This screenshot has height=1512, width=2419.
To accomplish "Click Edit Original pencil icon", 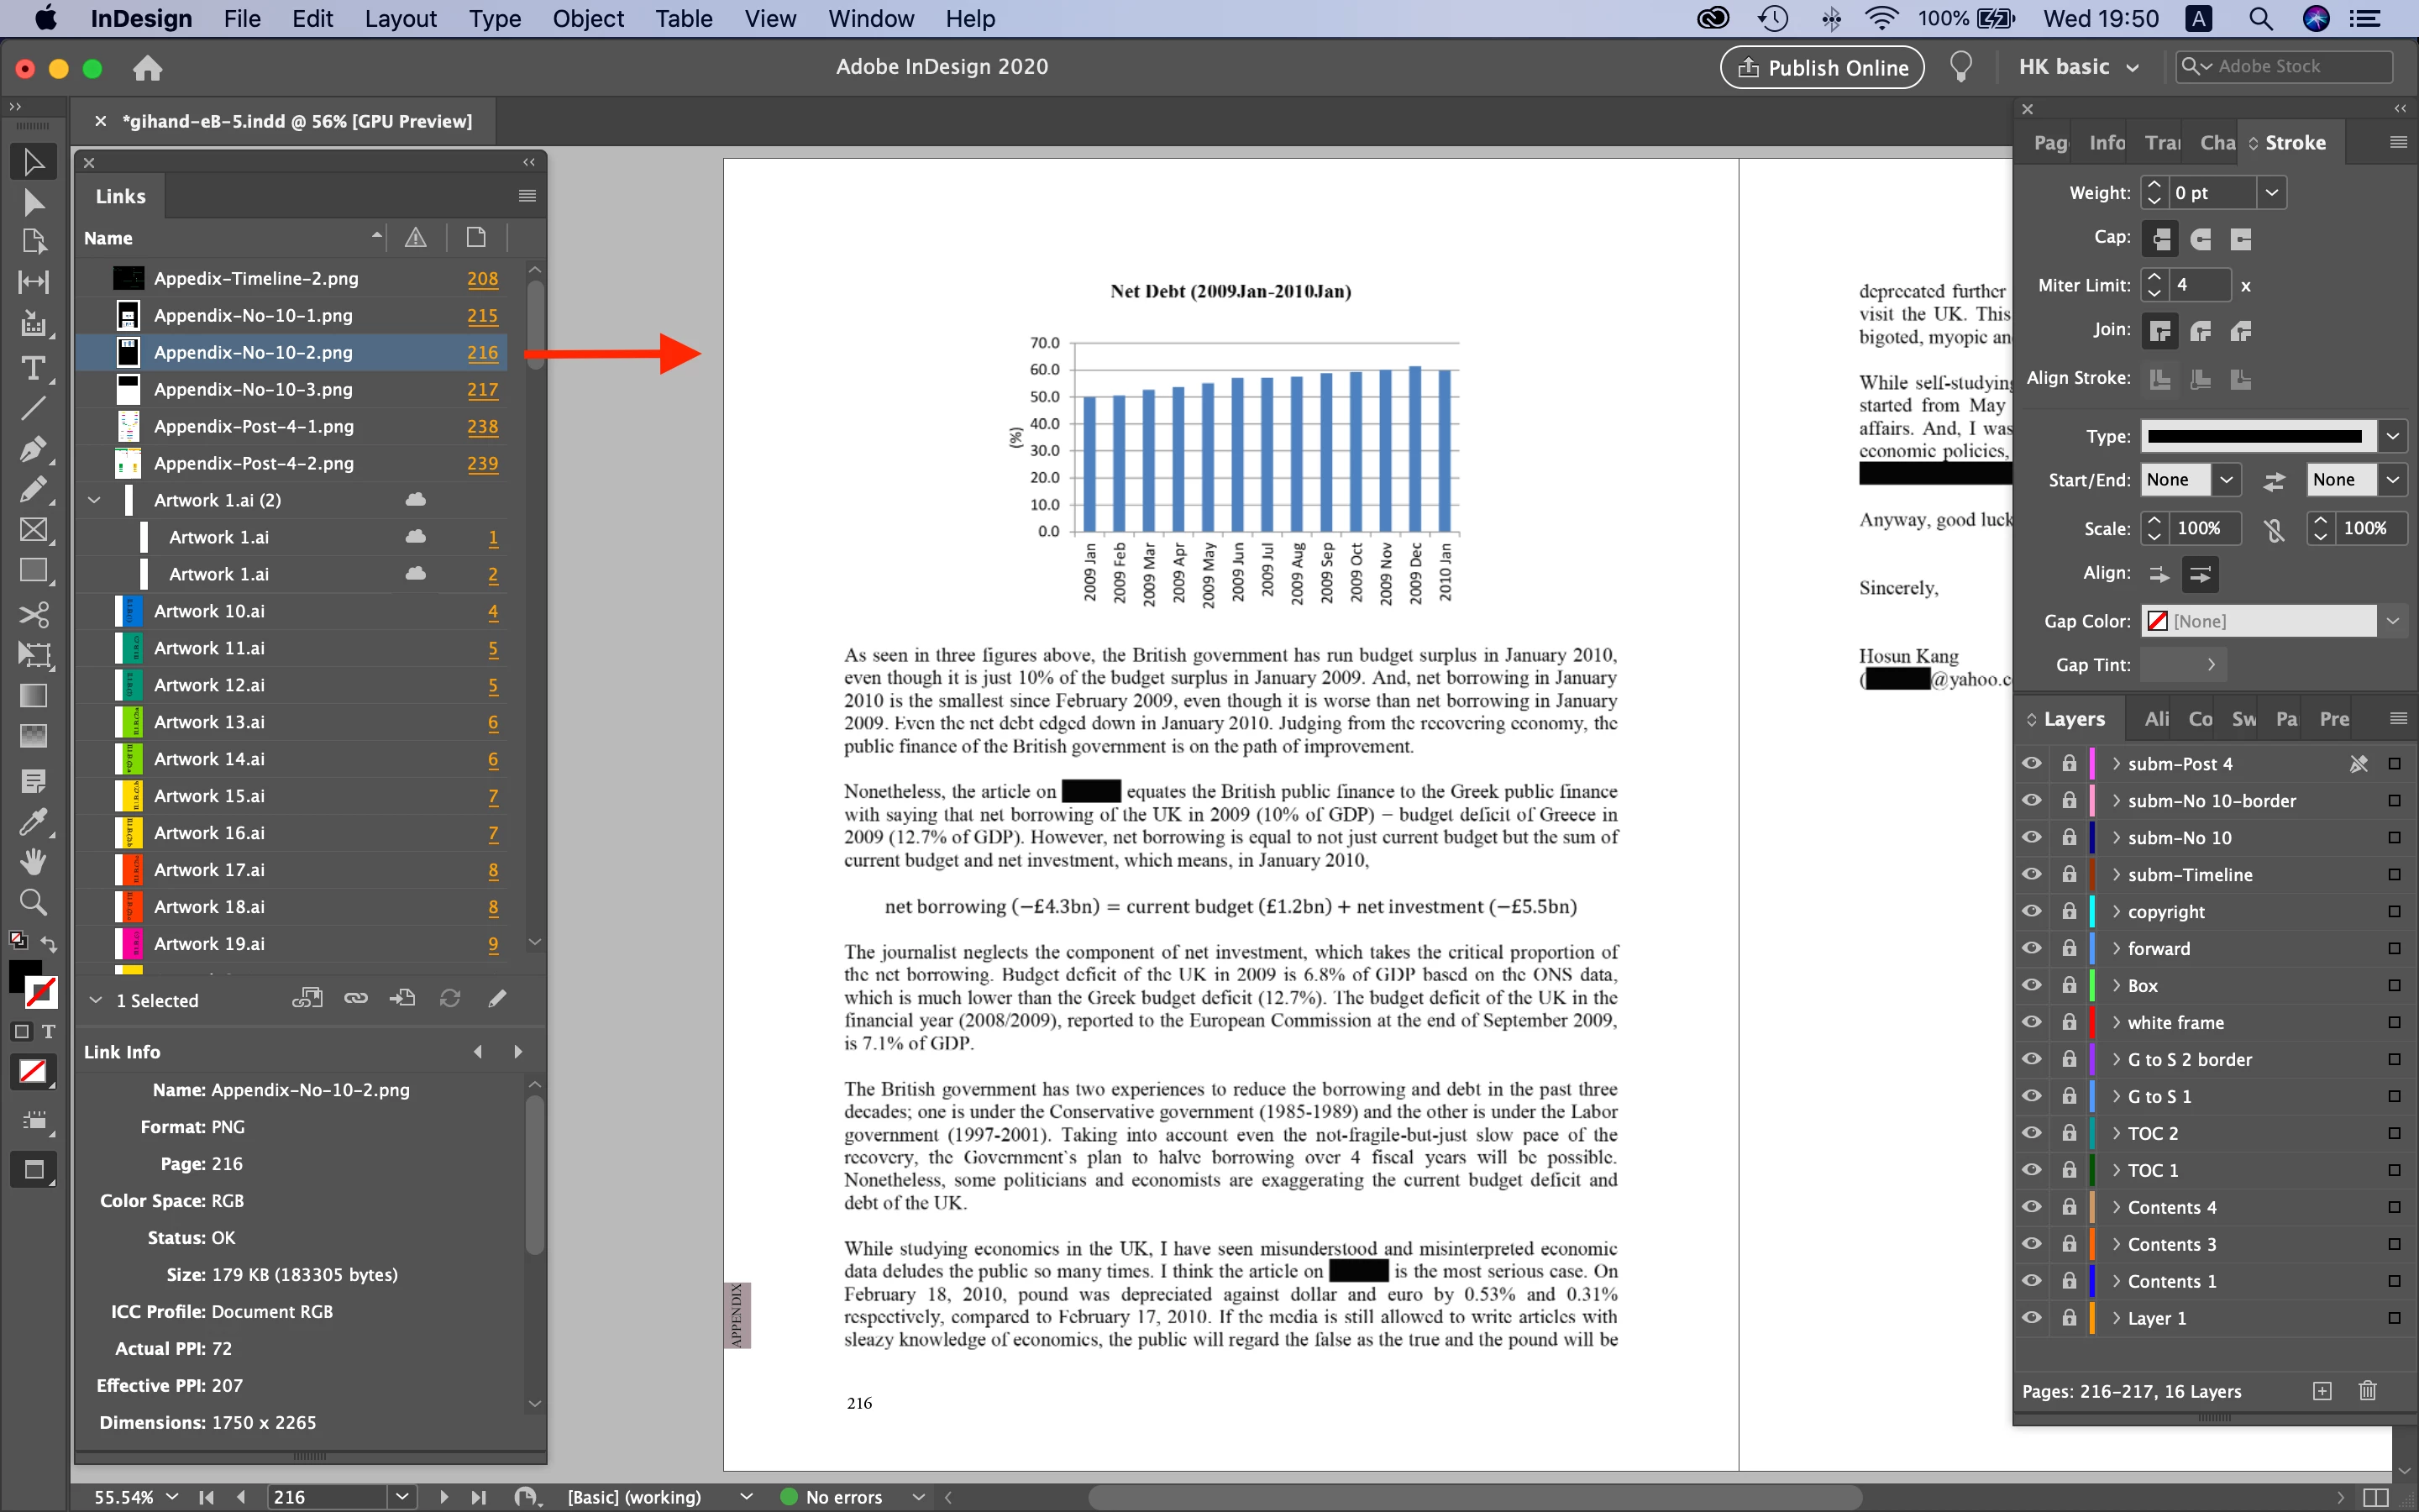I will tap(496, 998).
